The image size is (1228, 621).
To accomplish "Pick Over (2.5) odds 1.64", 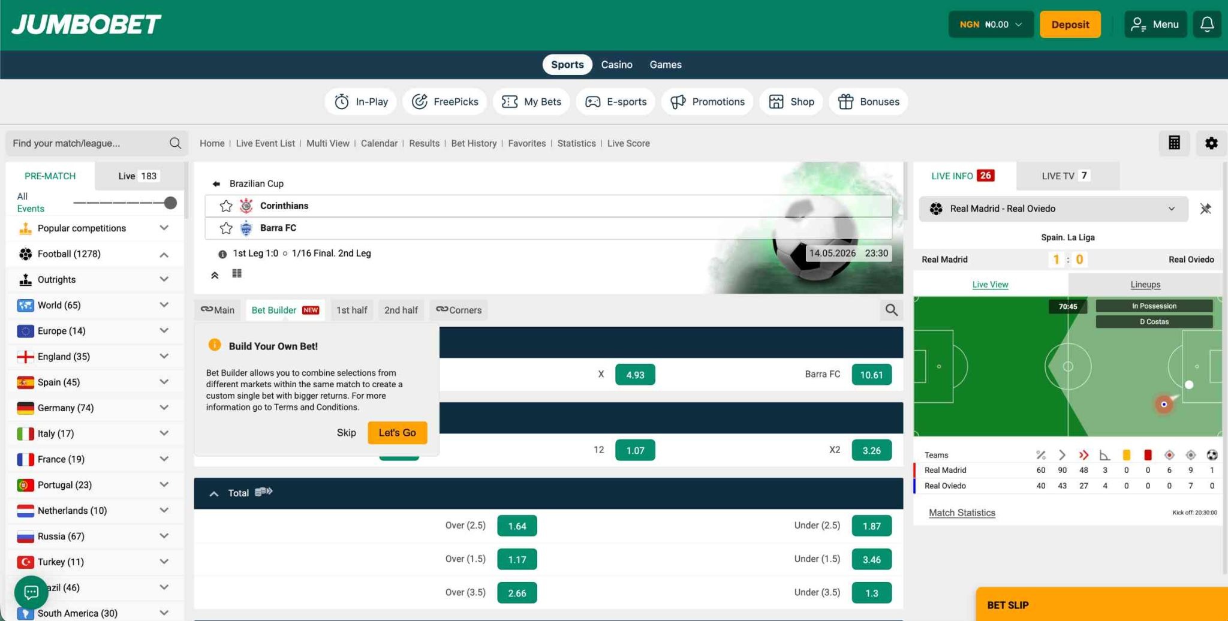I will tap(517, 526).
